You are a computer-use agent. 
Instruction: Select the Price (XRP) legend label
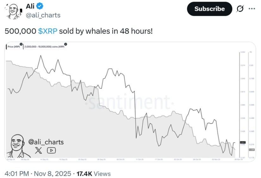[x=14, y=46]
